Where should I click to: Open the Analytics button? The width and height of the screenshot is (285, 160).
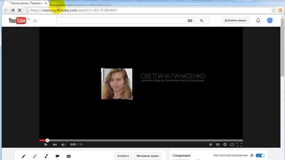(x=123, y=156)
